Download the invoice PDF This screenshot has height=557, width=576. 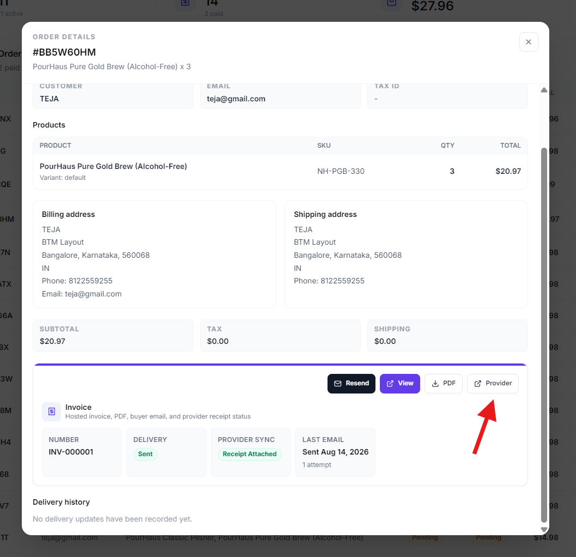(x=444, y=383)
